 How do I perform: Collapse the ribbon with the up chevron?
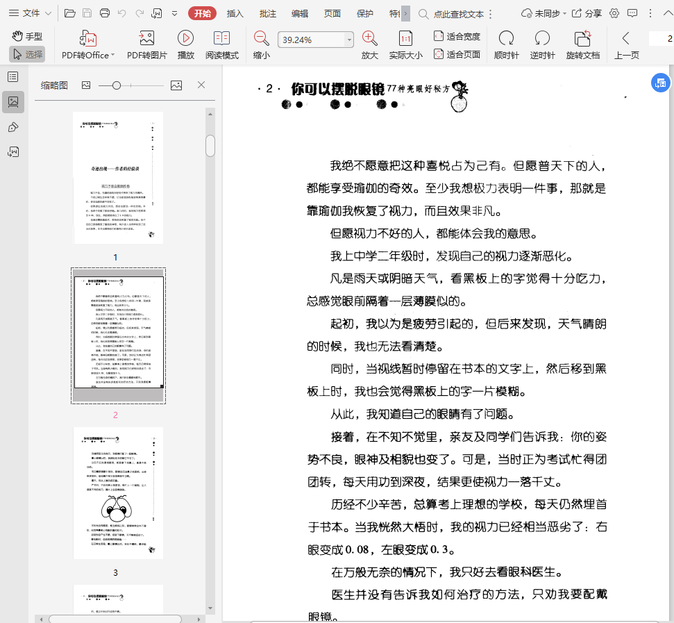point(668,13)
